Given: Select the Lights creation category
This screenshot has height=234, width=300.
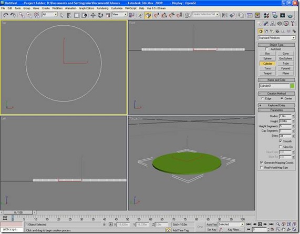Looking at the screenshot, I should click(272, 31).
